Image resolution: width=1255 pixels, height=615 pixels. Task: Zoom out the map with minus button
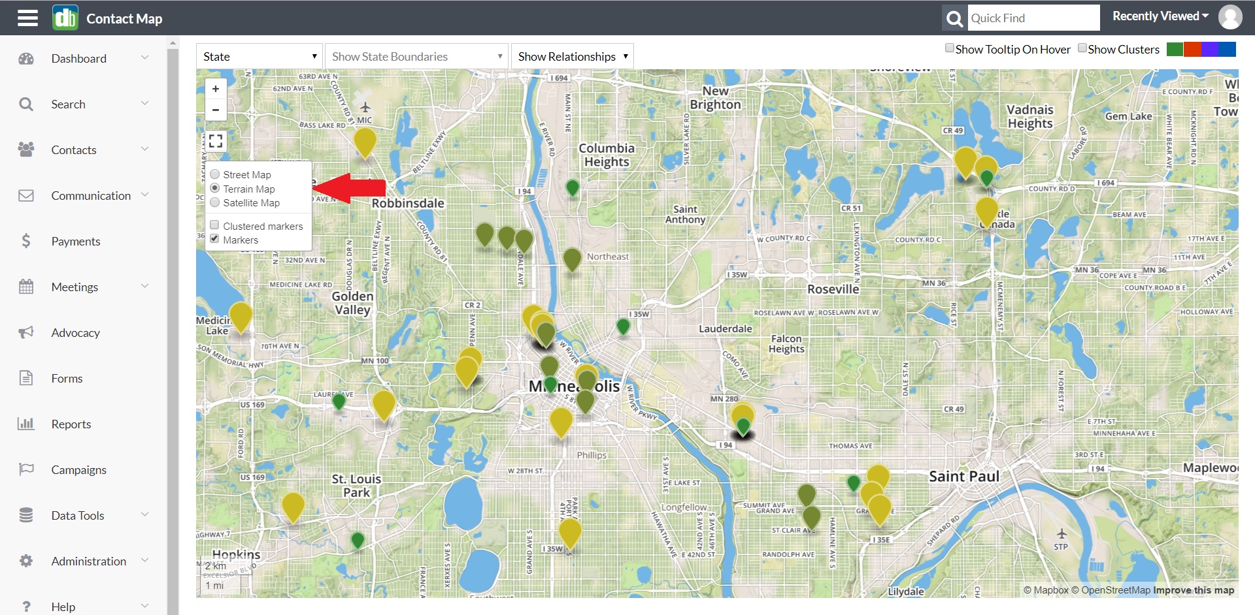216,110
